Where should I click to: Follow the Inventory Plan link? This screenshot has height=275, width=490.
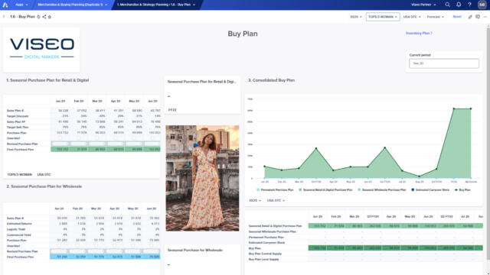pyautogui.click(x=419, y=33)
